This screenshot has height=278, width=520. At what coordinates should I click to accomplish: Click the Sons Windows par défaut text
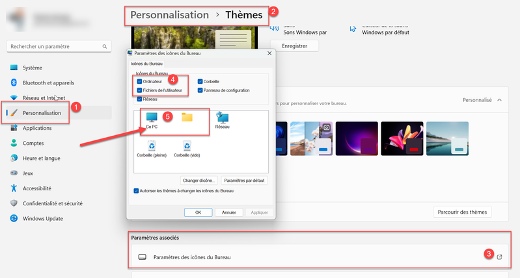(x=305, y=32)
